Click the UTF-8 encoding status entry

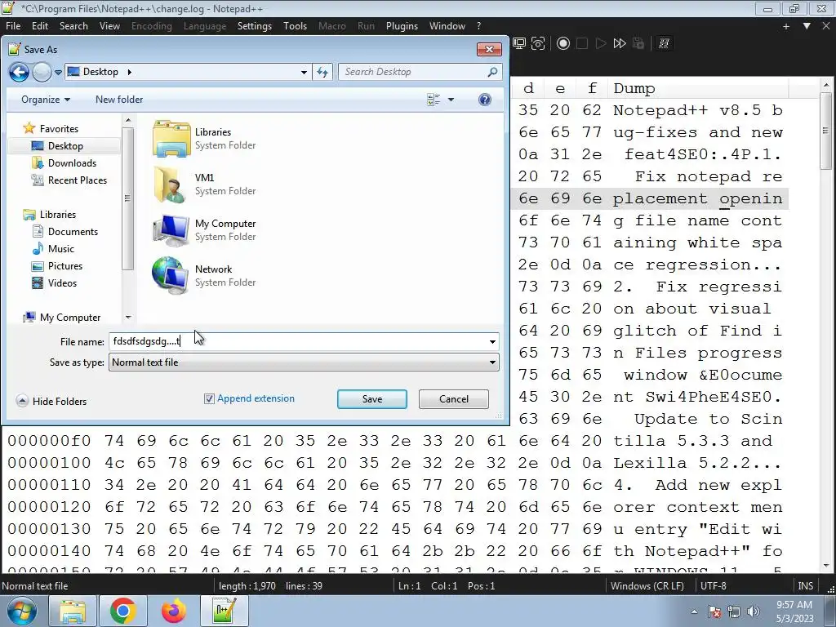713,586
